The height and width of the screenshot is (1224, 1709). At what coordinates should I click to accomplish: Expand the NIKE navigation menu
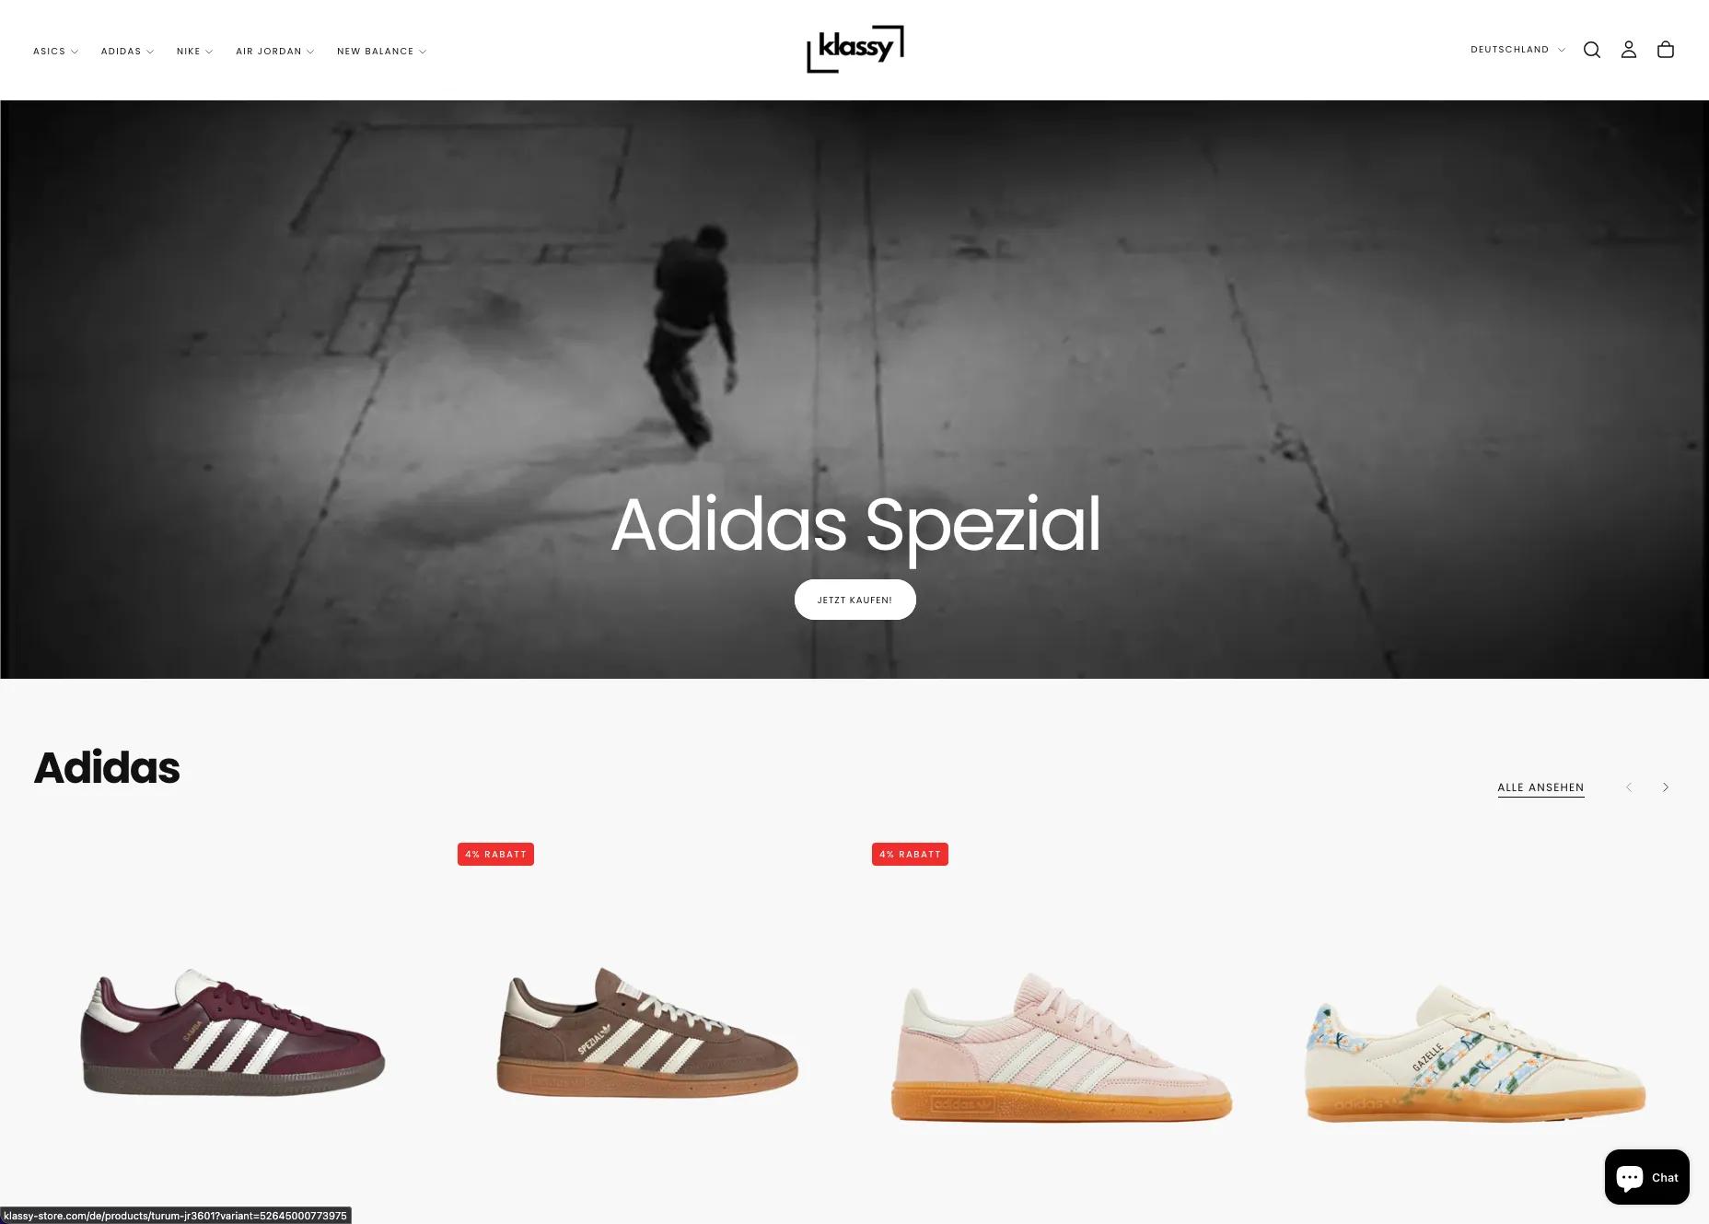tap(194, 52)
